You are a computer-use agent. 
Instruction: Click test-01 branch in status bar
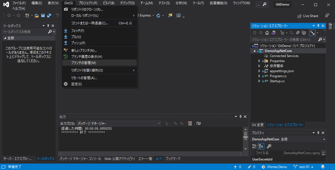click(303, 167)
